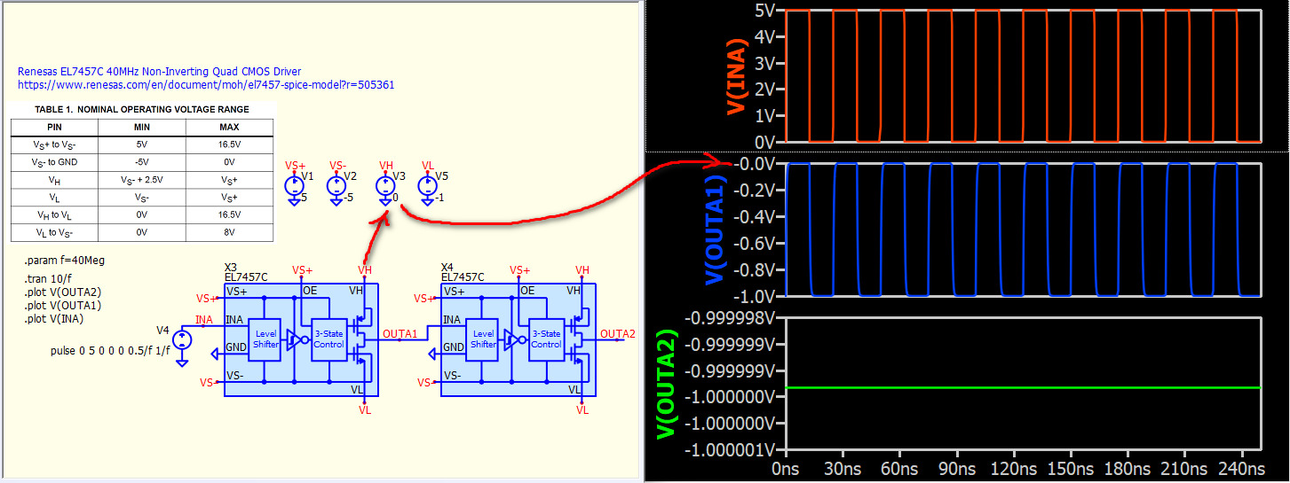Click the ground symbol left of X4
Screen dimensions: 1290x483
[433, 354]
